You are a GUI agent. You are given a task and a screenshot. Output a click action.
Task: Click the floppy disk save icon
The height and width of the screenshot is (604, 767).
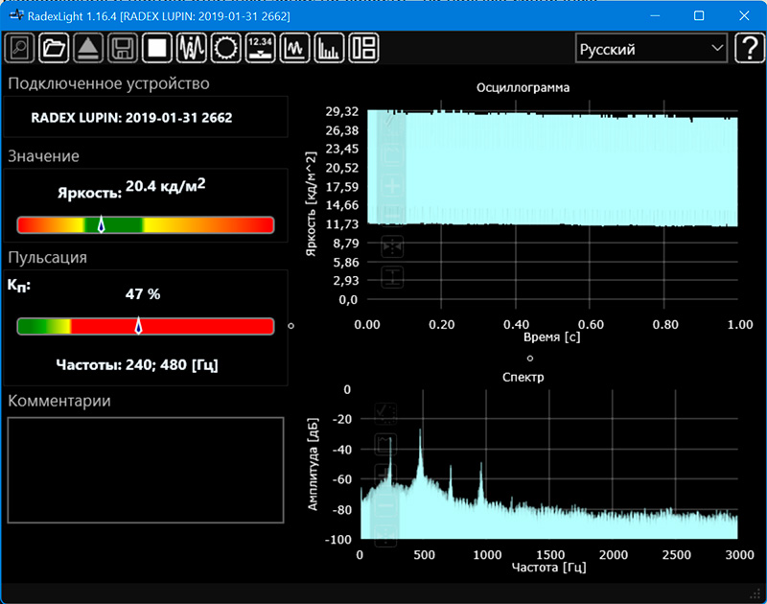122,47
